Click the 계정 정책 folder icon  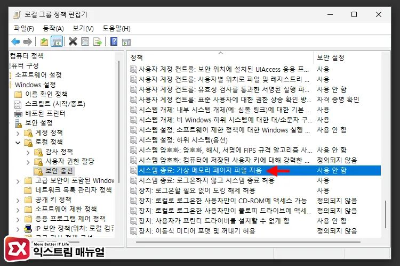pos(28,132)
